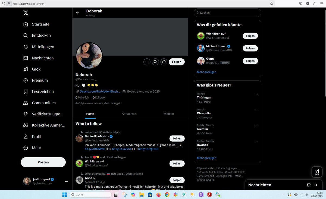Show hidden system tray icons
Image resolution: width=326 pixels, height=199 pixels.
[284, 195]
